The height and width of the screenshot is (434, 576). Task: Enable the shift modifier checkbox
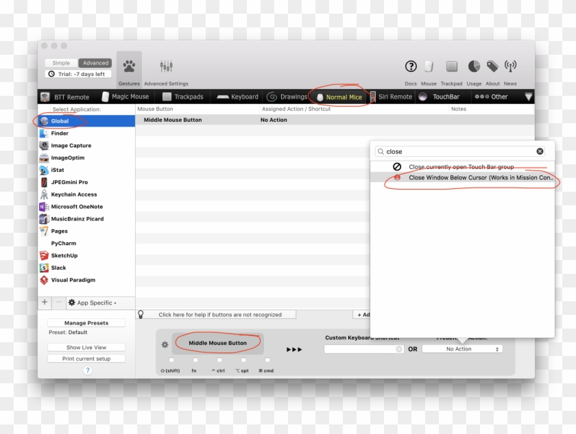pyautogui.click(x=171, y=359)
